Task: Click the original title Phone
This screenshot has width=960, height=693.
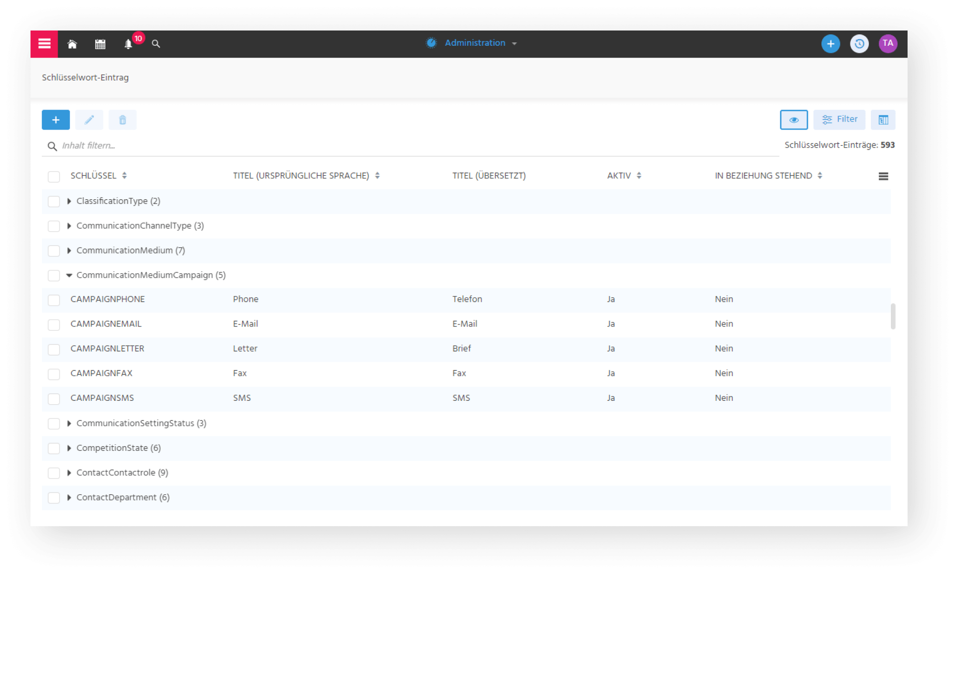Action: 245,299
